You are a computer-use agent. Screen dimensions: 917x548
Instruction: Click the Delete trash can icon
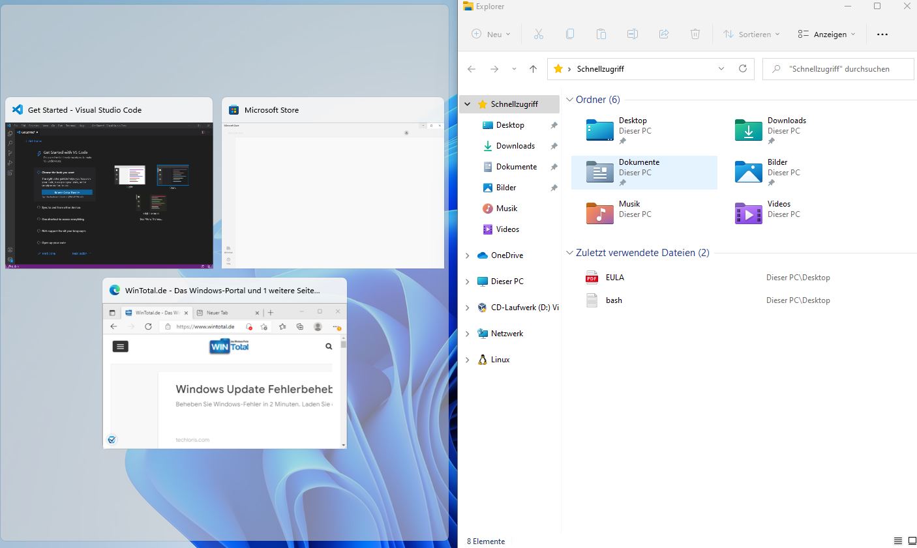[695, 34]
